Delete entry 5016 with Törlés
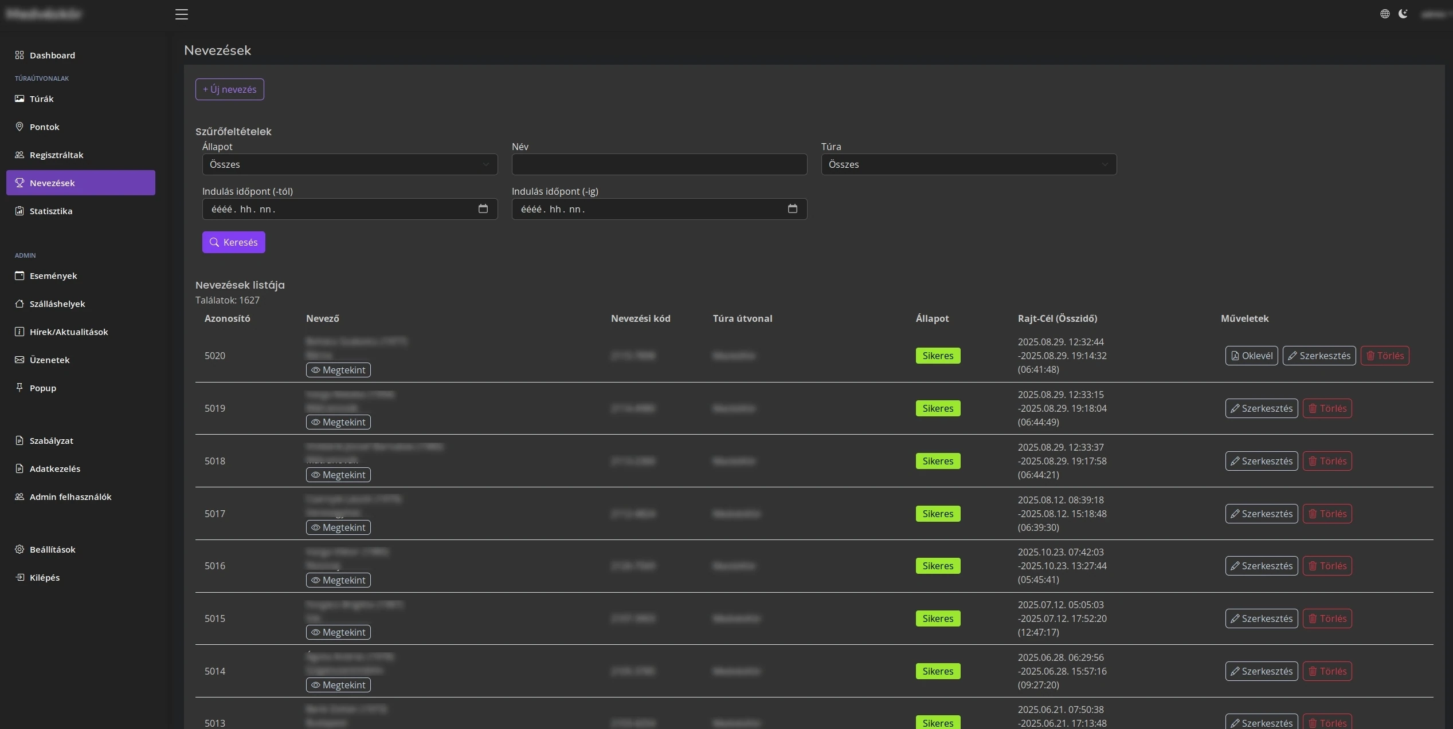This screenshot has width=1453, height=729. tap(1327, 566)
